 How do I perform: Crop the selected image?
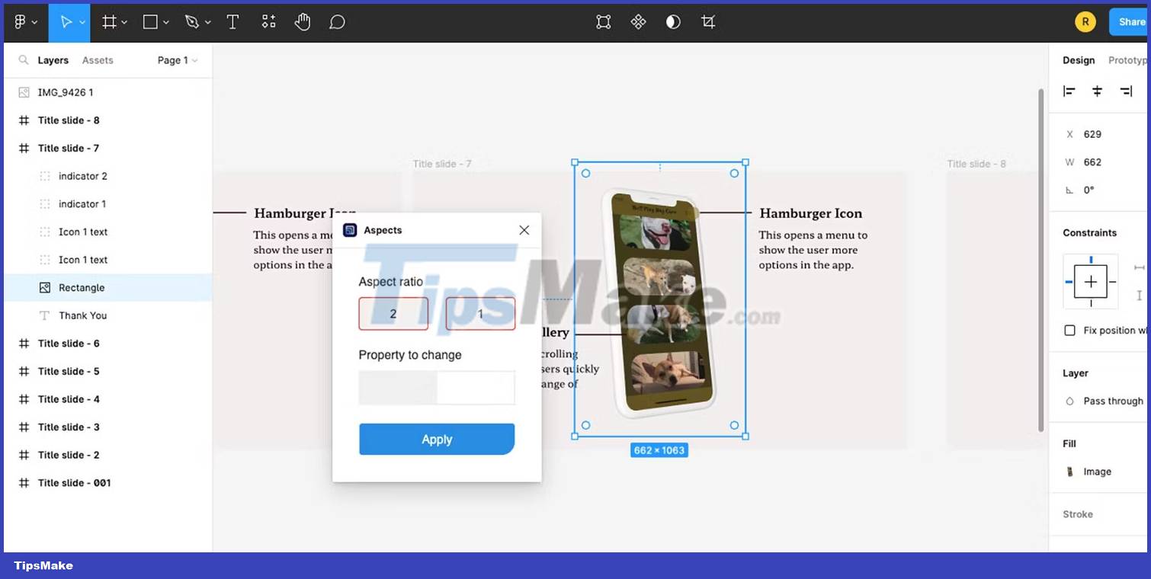pyautogui.click(x=708, y=21)
